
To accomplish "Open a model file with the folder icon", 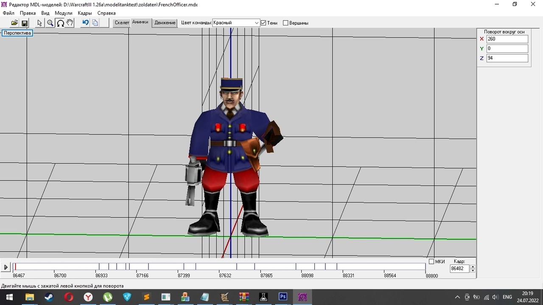I will coord(14,23).
